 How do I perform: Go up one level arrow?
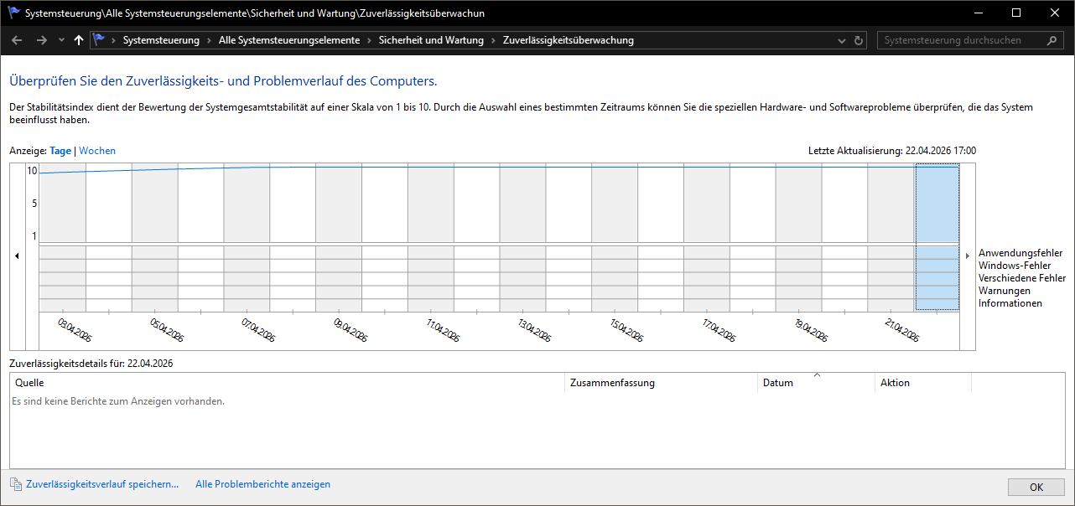[x=79, y=40]
